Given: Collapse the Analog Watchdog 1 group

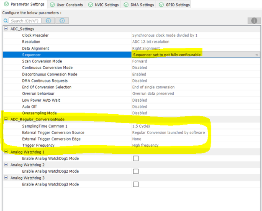Looking at the screenshot, I should (6, 152).
